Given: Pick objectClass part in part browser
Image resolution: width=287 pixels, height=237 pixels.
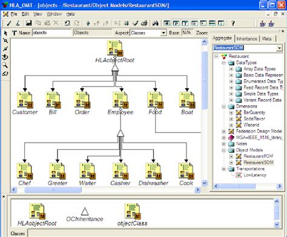Looking at the screenshot, I should (133, 211).
